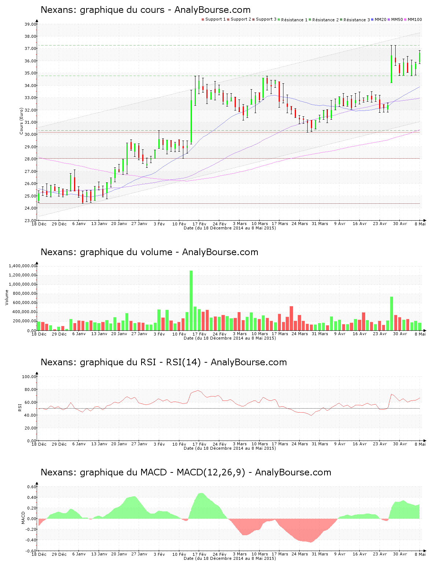Select the 'Support 3' legend label

[x=266, y=19]
